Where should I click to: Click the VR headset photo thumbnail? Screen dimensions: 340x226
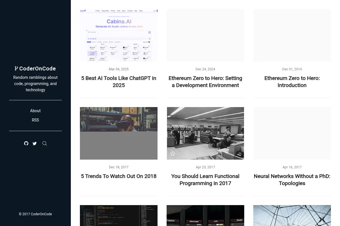[119, 133]
